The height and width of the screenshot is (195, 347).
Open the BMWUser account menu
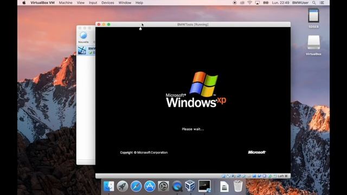[x=300, y=3]
